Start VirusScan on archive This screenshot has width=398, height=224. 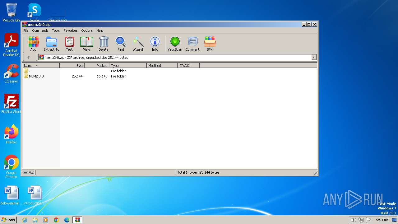175,44
